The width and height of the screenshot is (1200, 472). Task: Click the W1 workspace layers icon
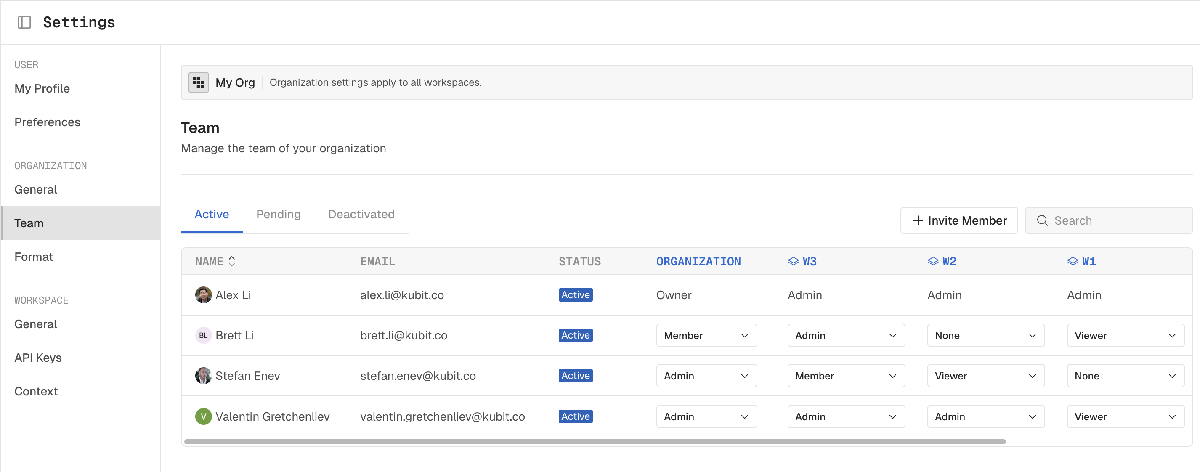(x=1073, y=261)
